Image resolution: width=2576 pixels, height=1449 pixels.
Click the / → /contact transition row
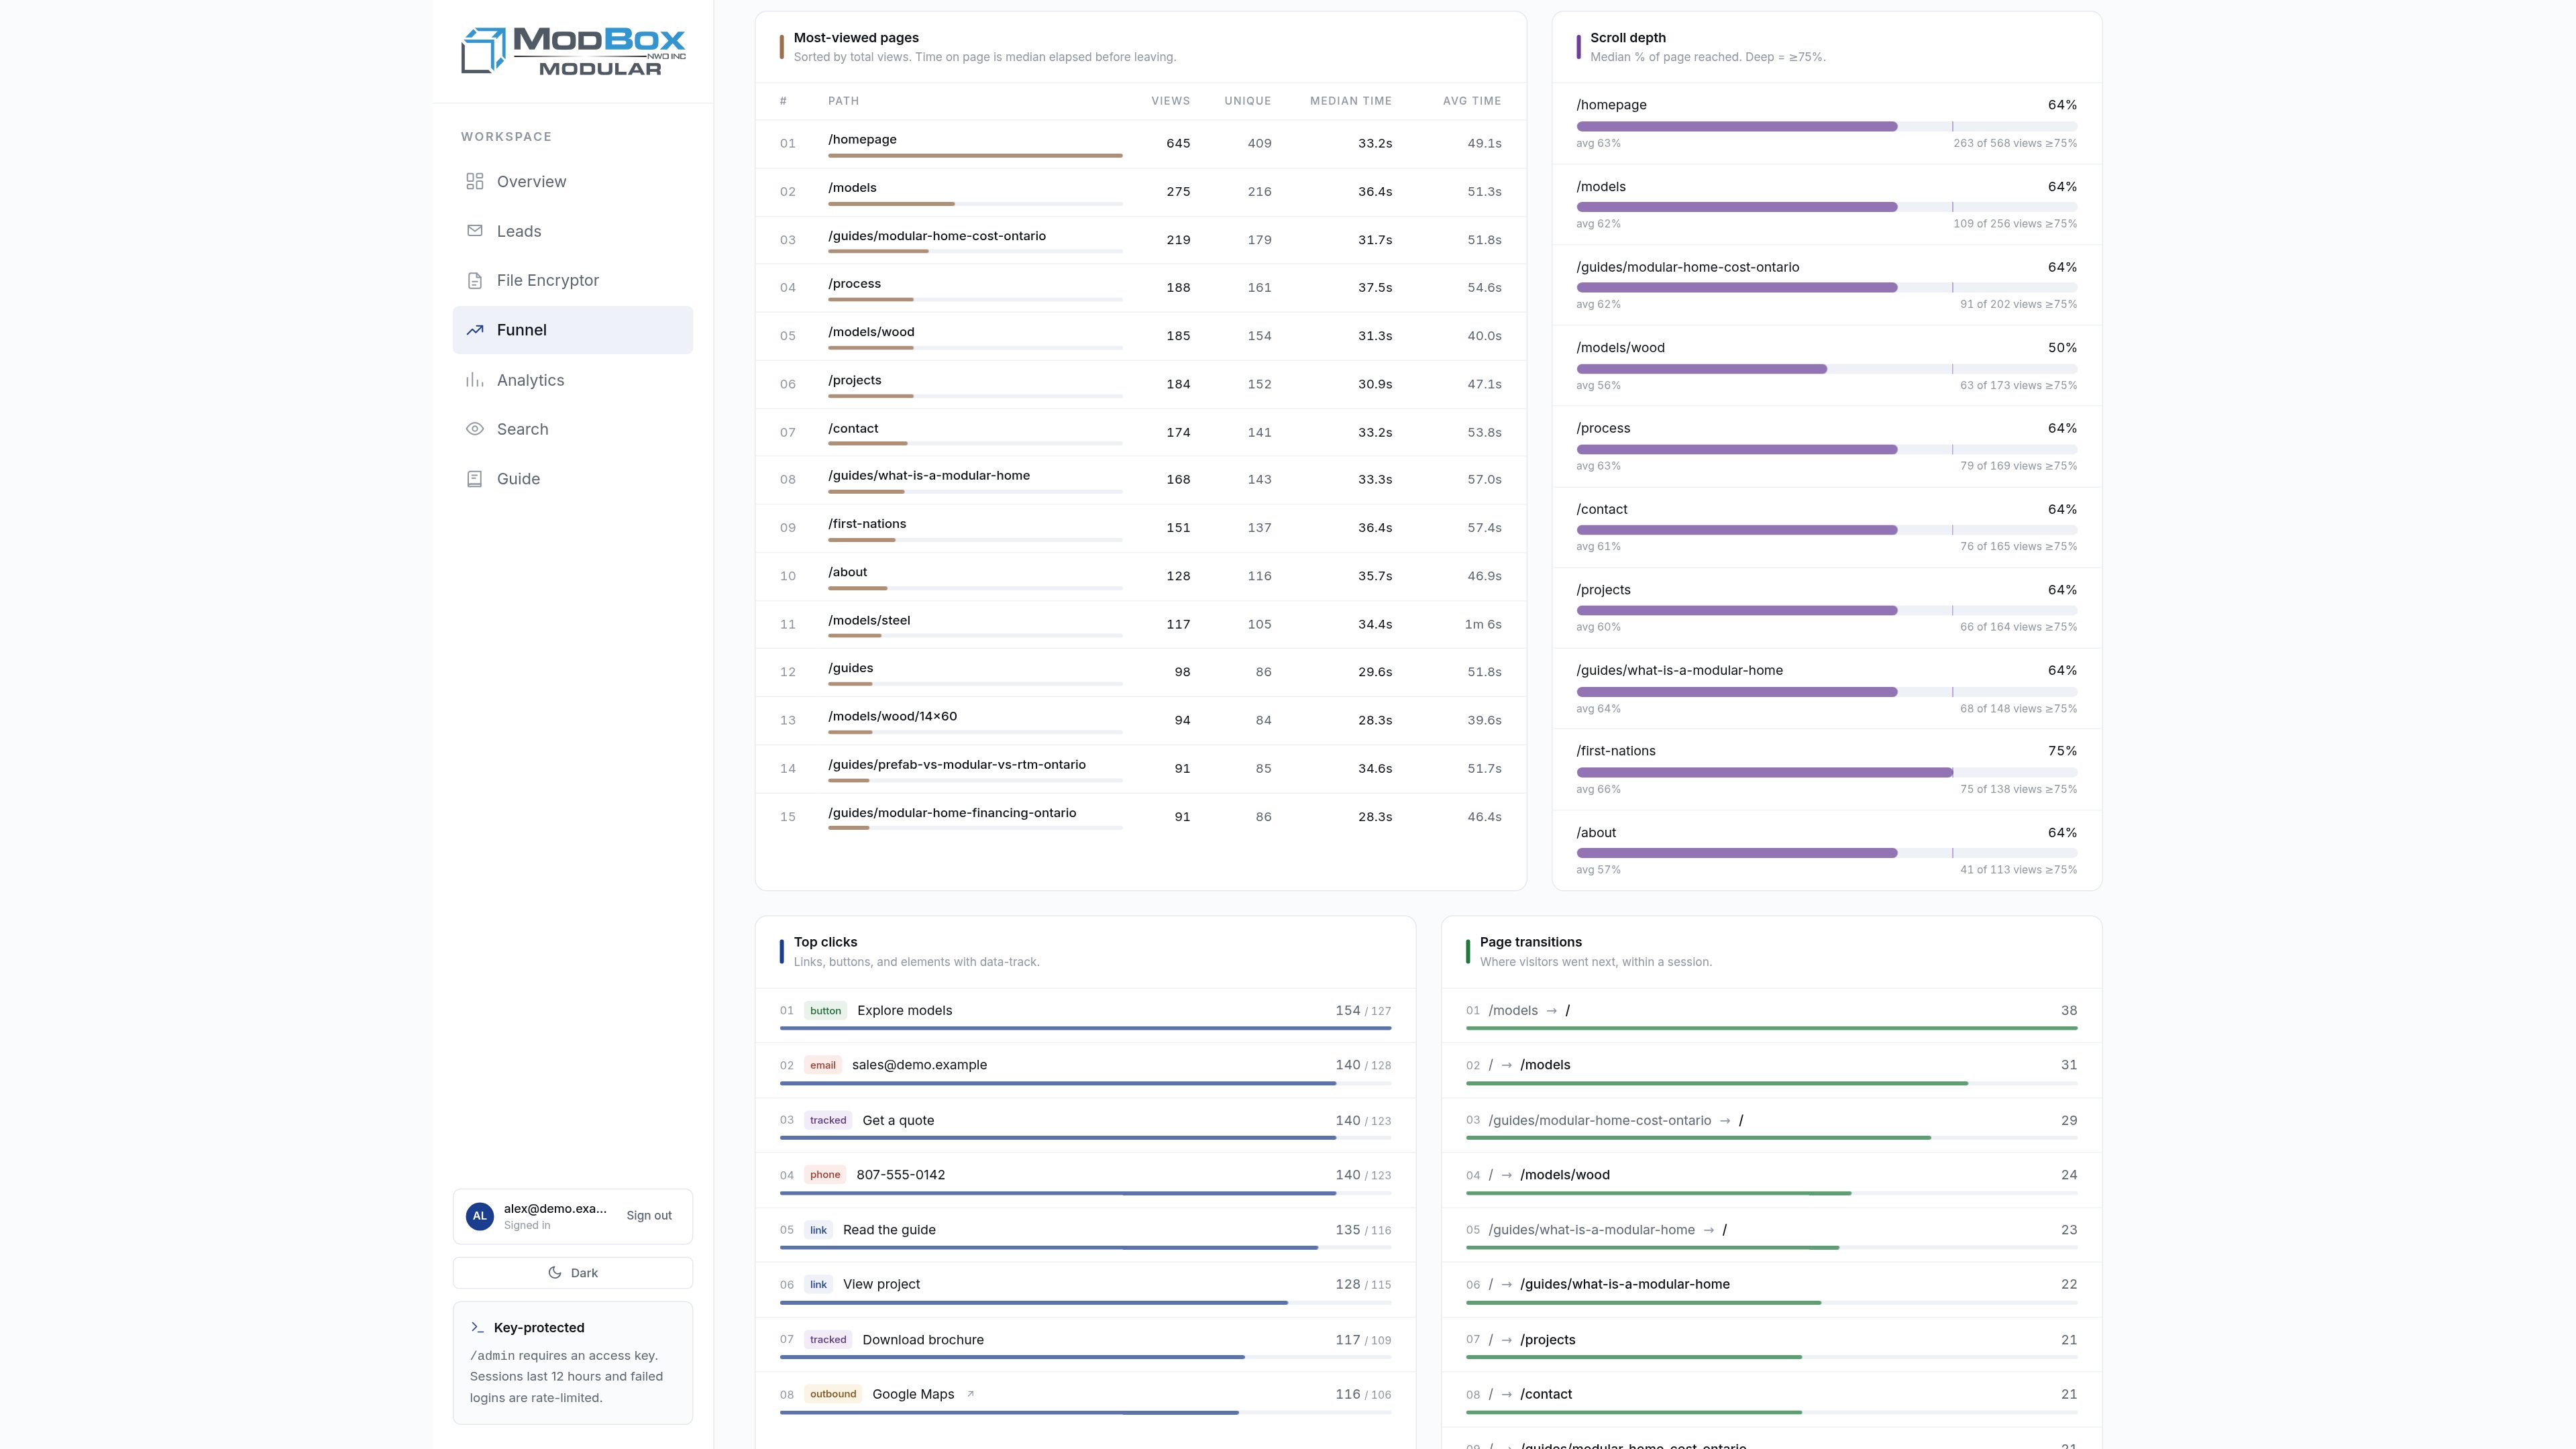click(x=1771, y=1400)
